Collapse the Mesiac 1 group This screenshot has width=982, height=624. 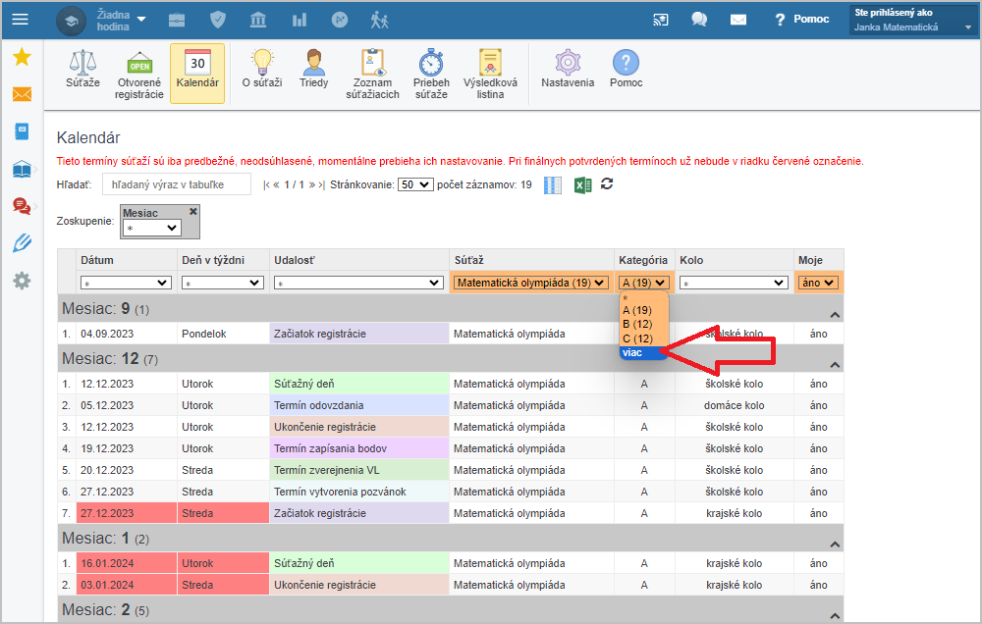tap(834, 545)
